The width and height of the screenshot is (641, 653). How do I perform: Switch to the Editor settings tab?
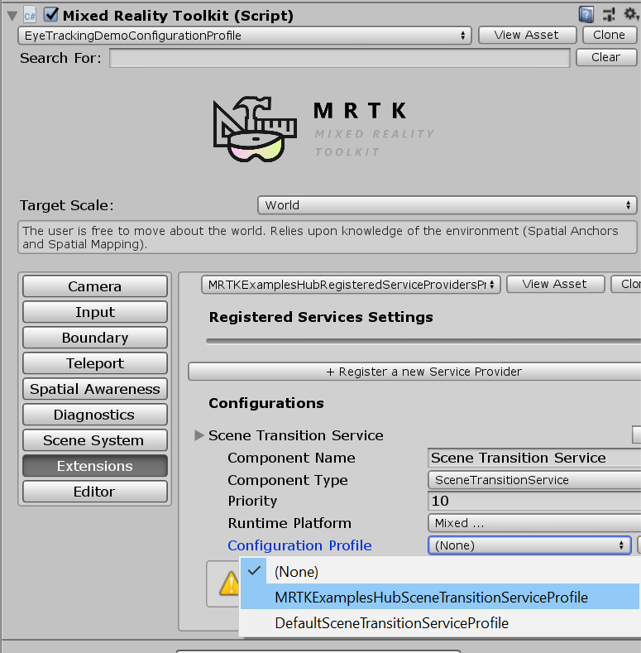pos(95,492)
